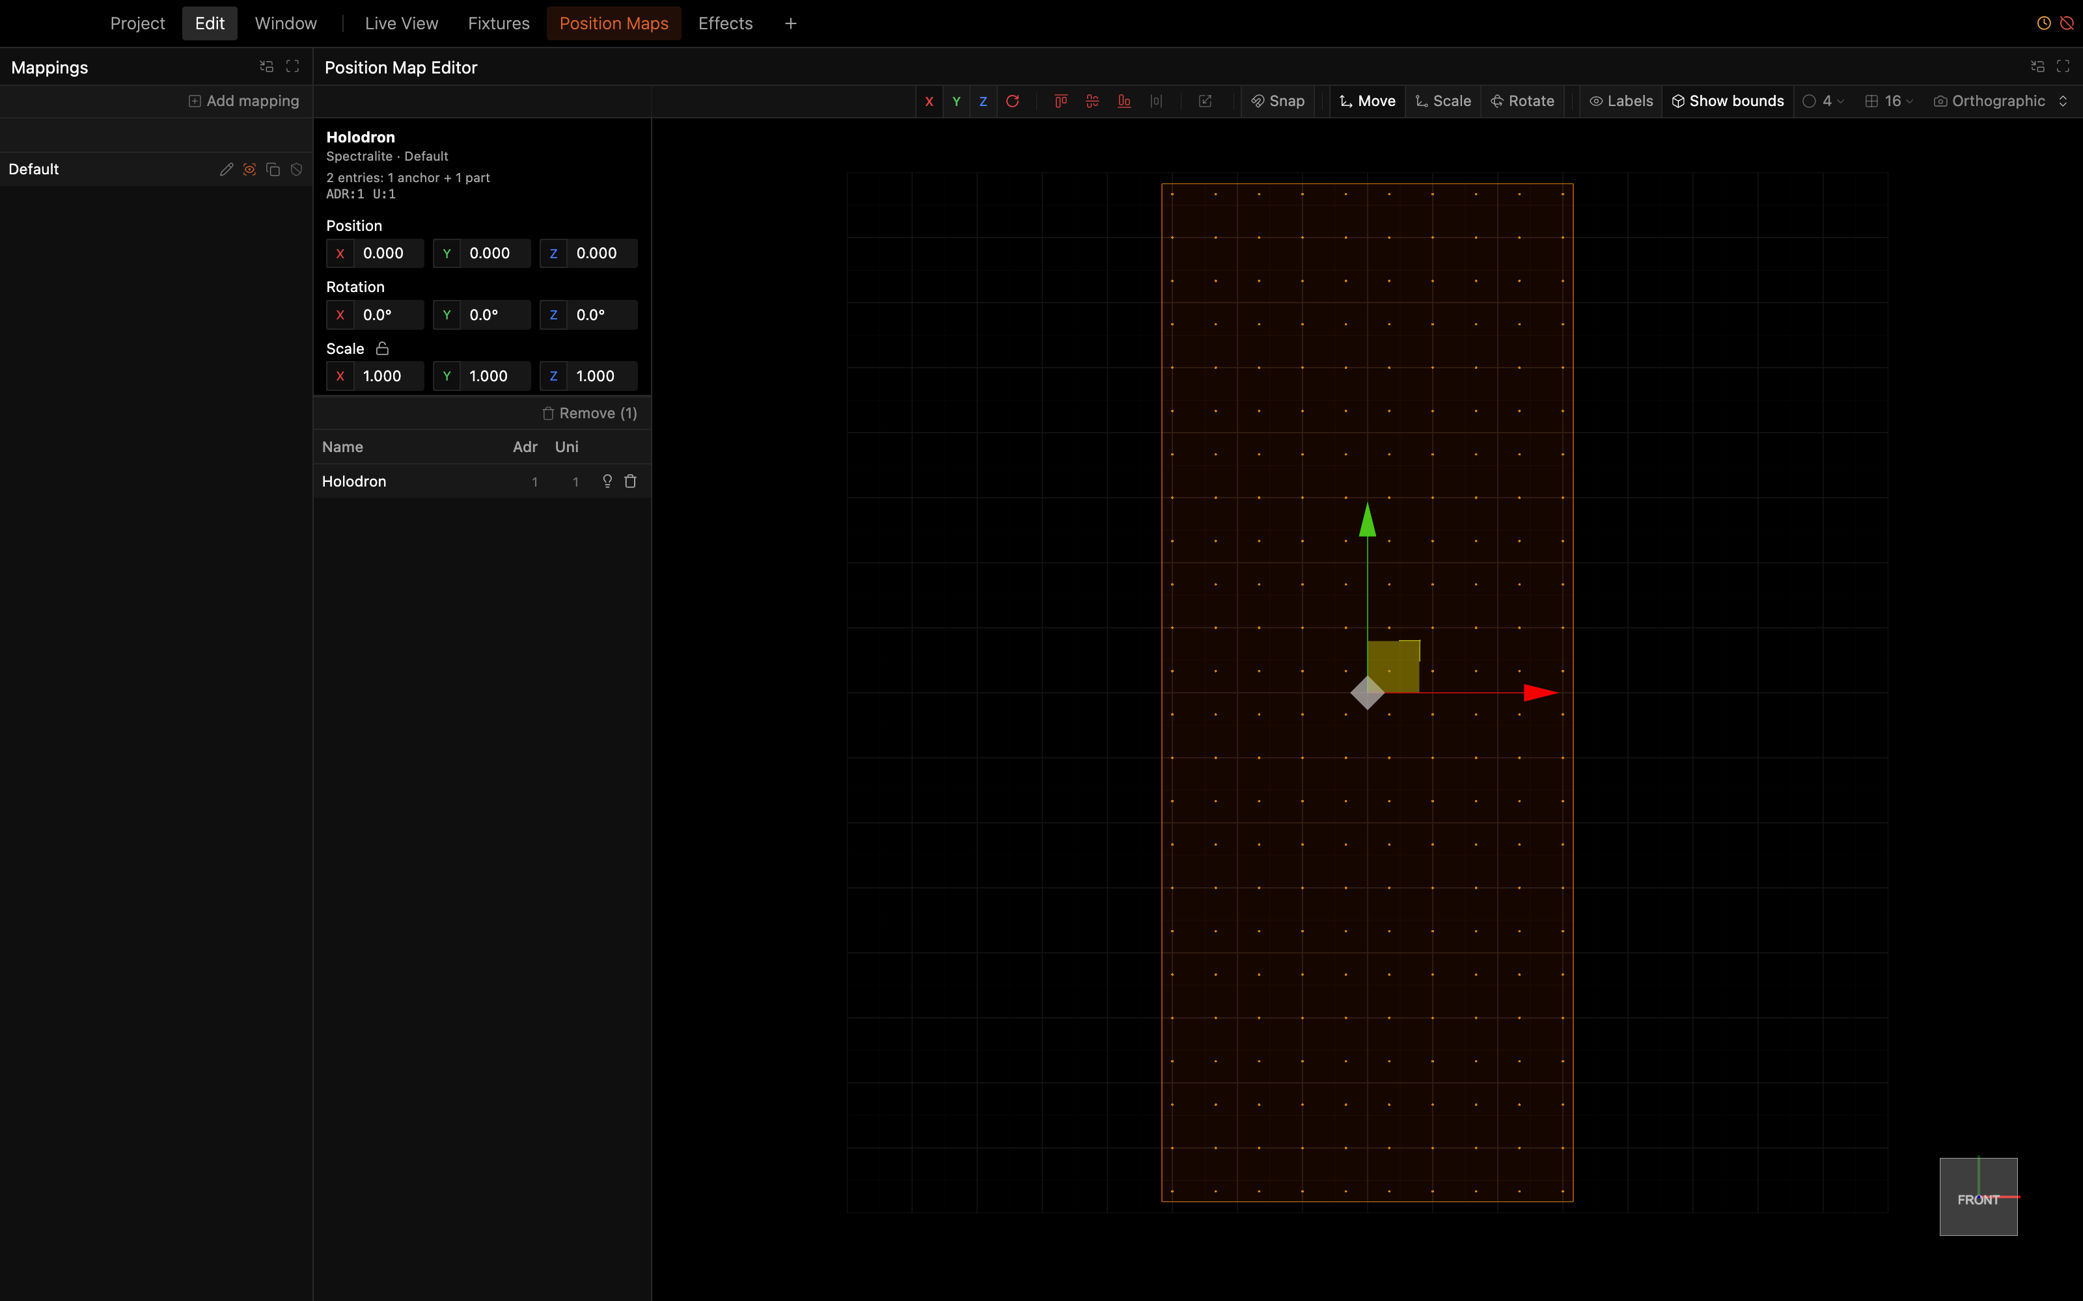Maximize the Mappings panel
Screen dimensions: 2083x1301
pyautogui.click(x=293, y=66)
